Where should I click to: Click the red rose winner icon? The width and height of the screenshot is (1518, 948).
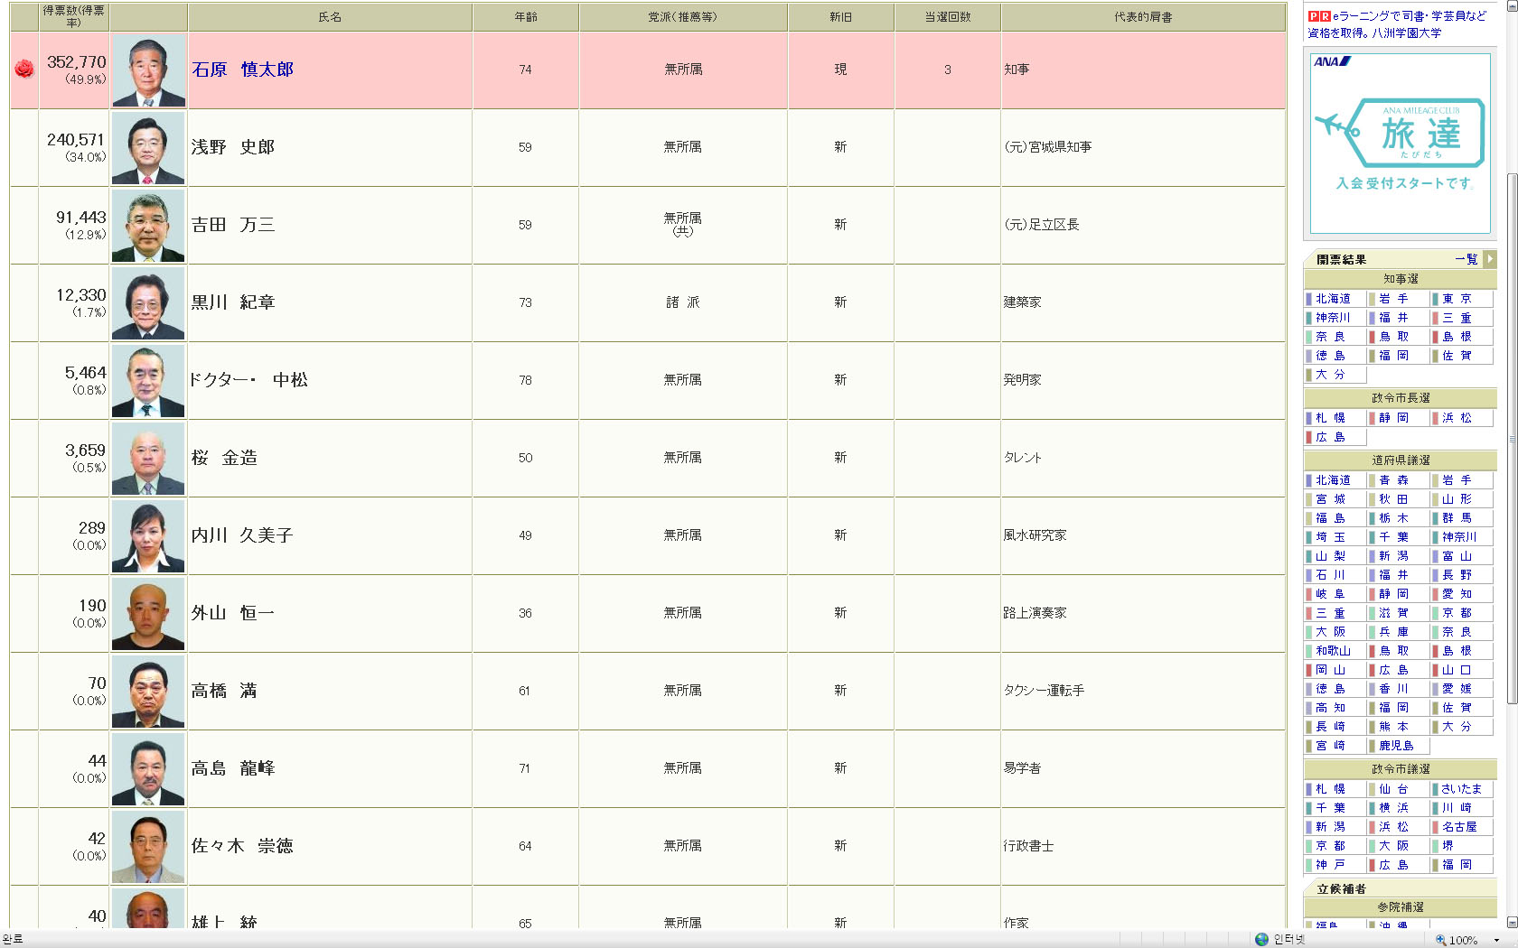(24, 70)
